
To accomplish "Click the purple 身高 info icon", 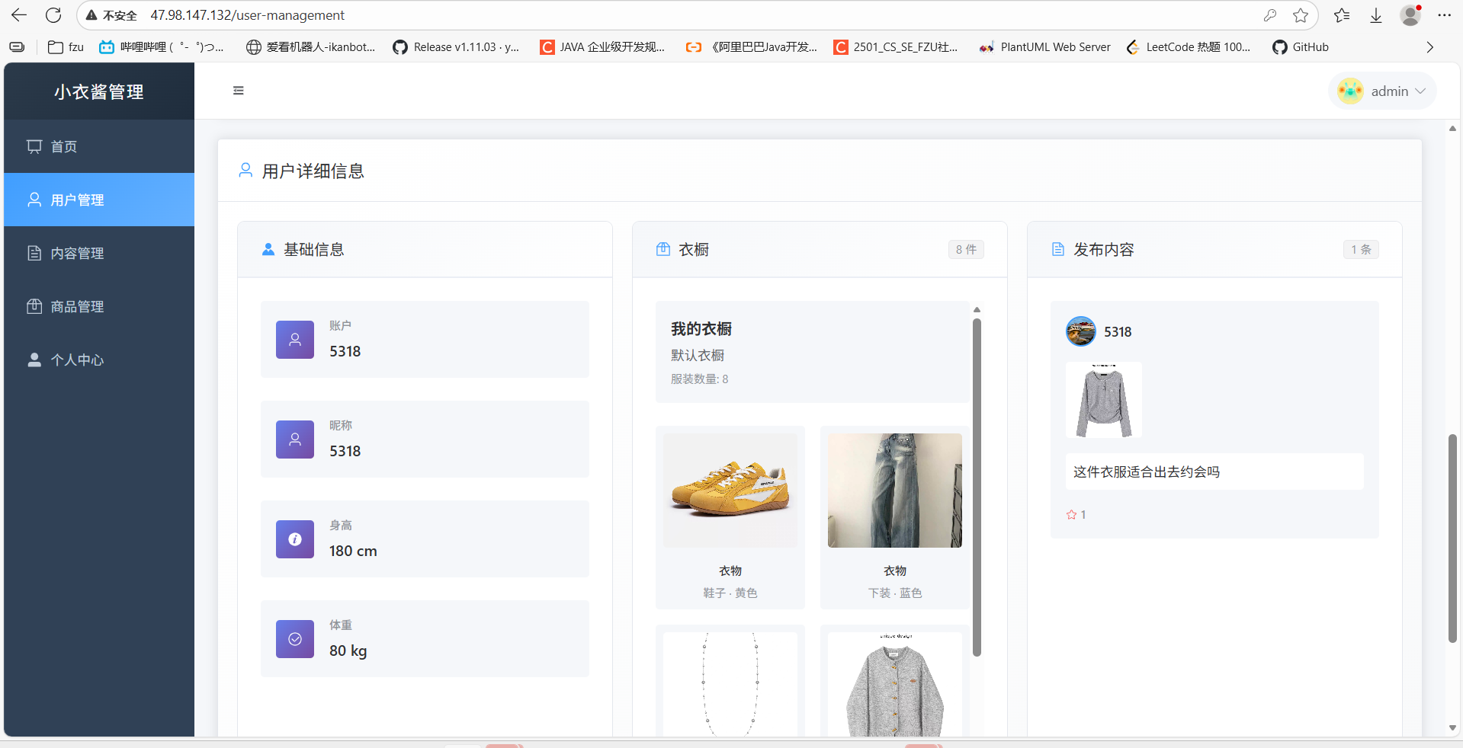I will point(295,539).
